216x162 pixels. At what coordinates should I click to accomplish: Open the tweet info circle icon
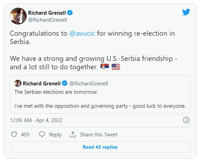pyautogui.click(x=186, y=120)
